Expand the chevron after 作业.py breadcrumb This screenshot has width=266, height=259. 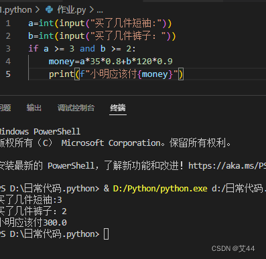pyautogui.click(x=91, y=10)
